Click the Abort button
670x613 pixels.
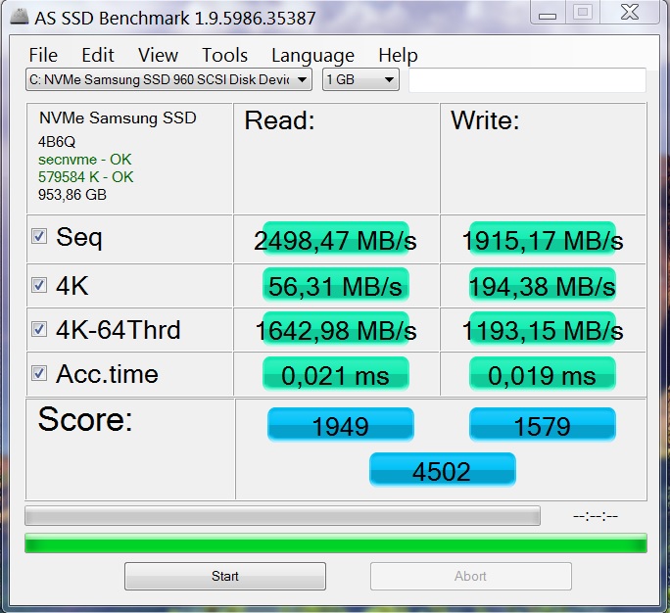[x=471, y=576]
